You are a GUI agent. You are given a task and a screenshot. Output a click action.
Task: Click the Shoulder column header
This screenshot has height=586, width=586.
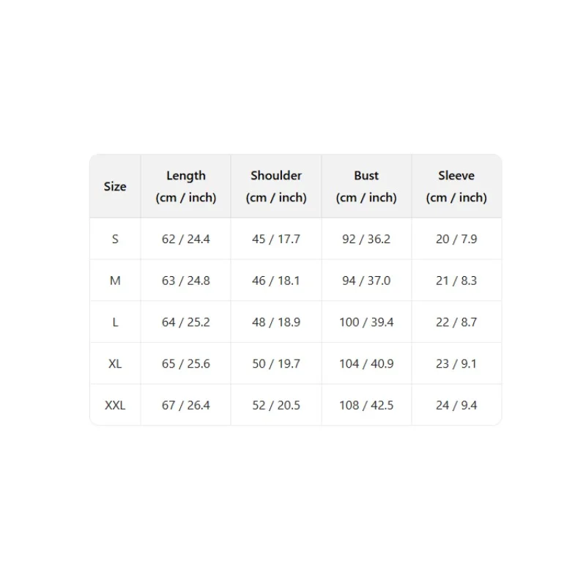(276, 186)
